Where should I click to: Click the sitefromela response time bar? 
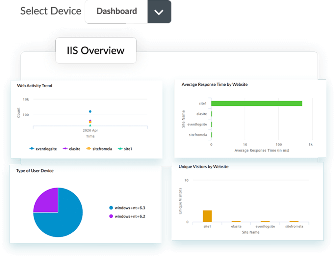(212, 135)
